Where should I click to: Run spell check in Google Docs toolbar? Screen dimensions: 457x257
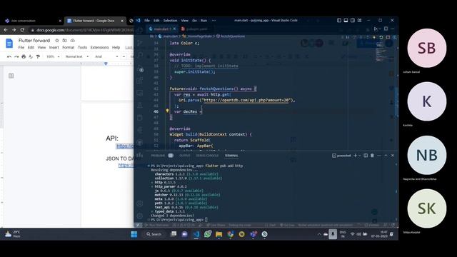click(x=31, y=56)
